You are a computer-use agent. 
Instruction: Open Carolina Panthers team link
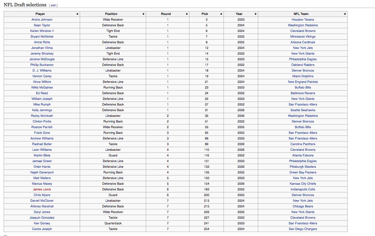click(x=303, y=144)
